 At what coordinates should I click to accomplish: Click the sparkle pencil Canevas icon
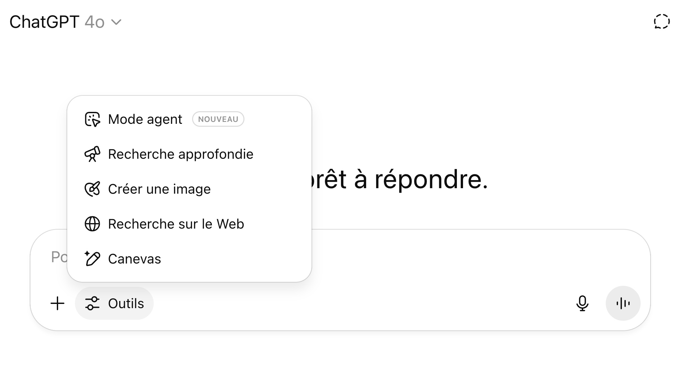(92, 259)
